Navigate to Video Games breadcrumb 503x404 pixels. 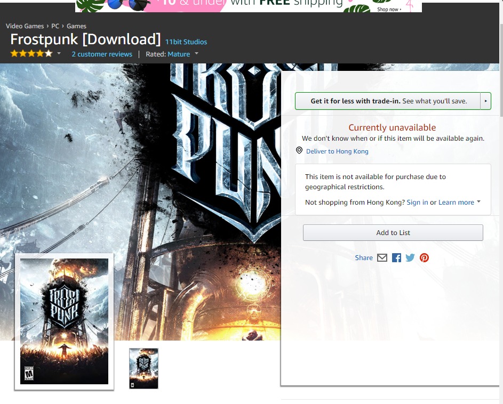pyautogui.click(x=25, y=26)
